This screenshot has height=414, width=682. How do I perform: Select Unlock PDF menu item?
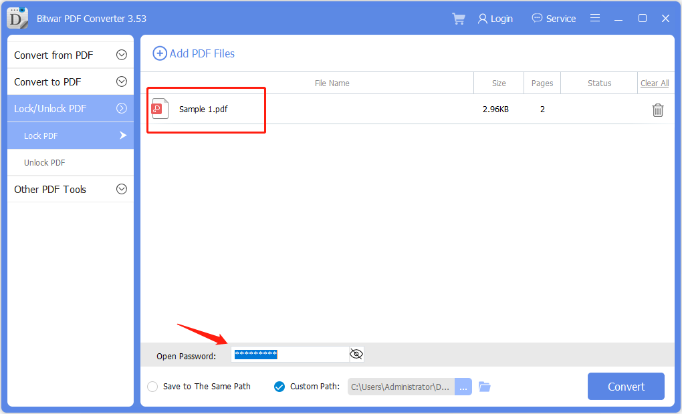(70, 162)
